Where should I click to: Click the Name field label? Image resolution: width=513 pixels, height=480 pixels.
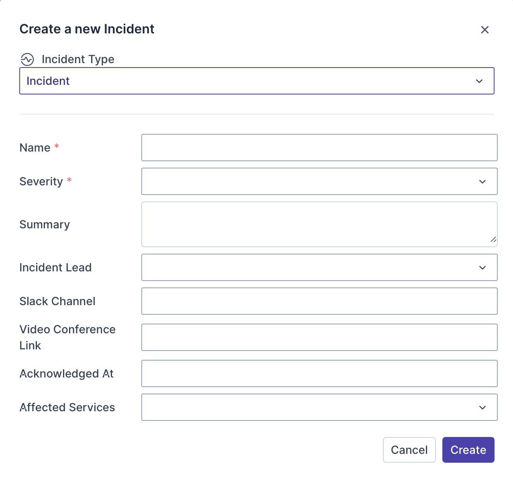pyautogui.click(x=35, y=148)
